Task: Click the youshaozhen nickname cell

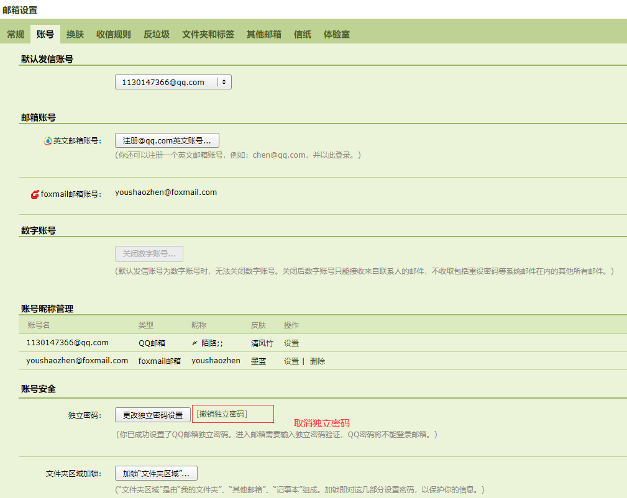Action: [216, 361]
